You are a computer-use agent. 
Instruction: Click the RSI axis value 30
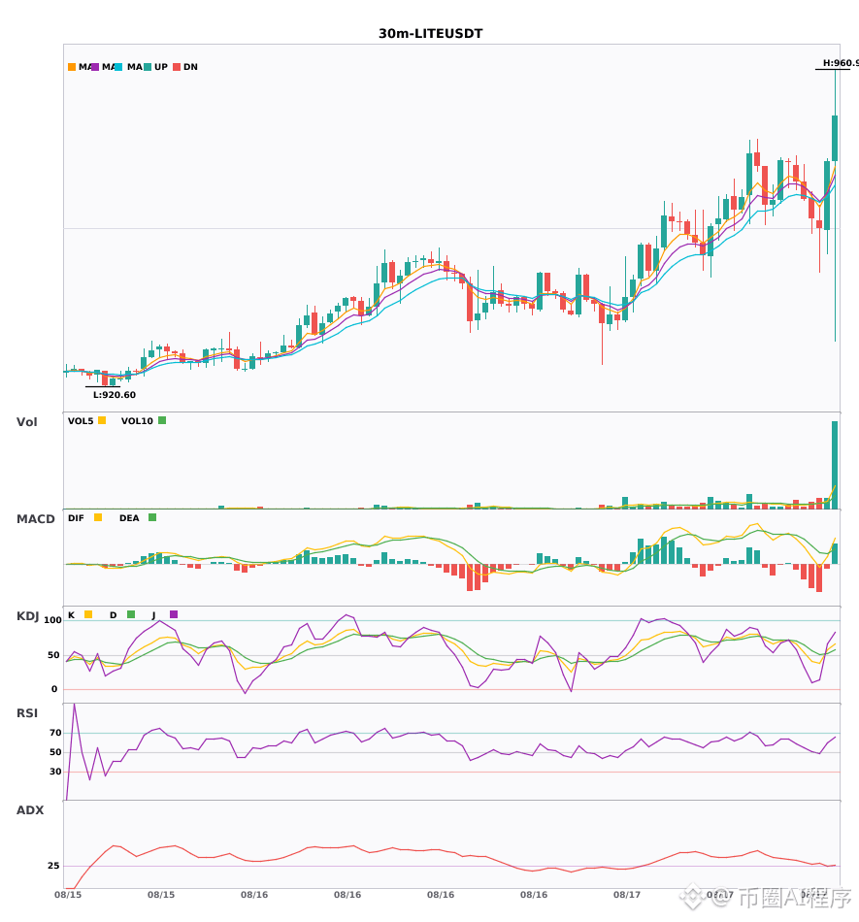pos(56,772)
